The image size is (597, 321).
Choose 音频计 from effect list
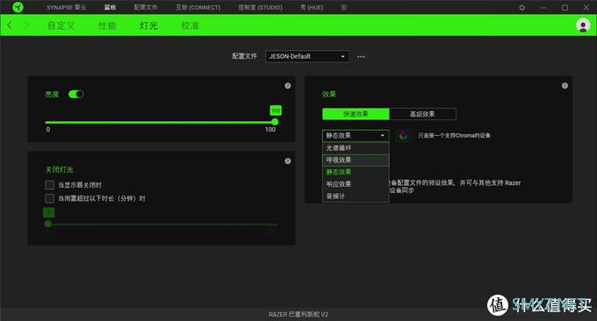[356, 196]
